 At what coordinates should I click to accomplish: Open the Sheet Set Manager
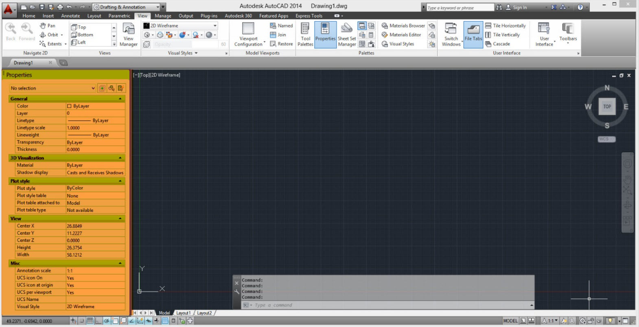tap(347, 35)
